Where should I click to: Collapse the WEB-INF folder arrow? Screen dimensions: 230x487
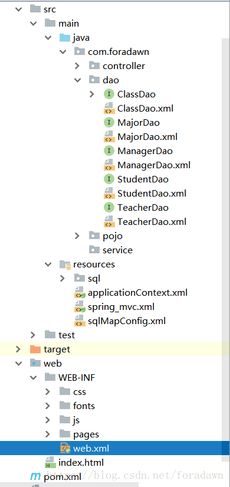(x=34, y=378)
